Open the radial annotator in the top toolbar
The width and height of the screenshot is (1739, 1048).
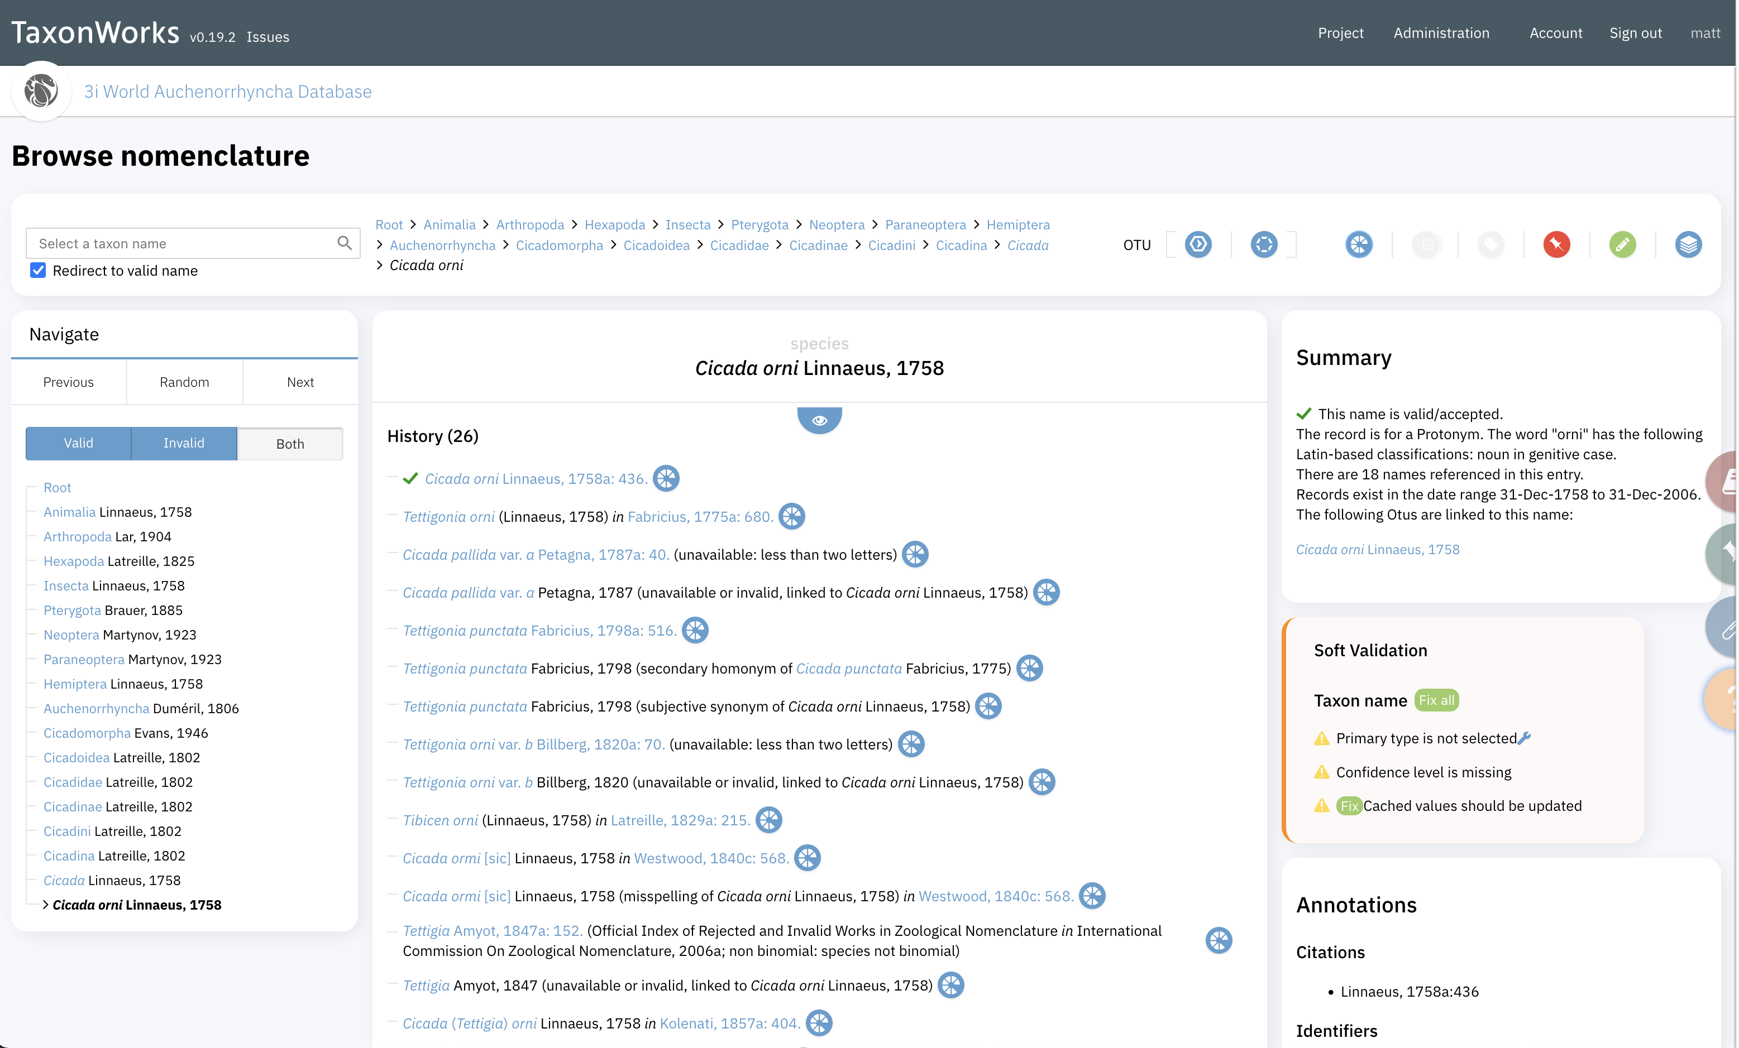tap(1359, 245)
